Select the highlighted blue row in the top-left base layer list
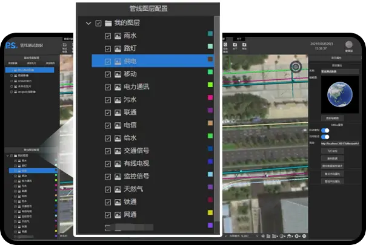This screenshot has height=245, width=366. pos(30,70)
